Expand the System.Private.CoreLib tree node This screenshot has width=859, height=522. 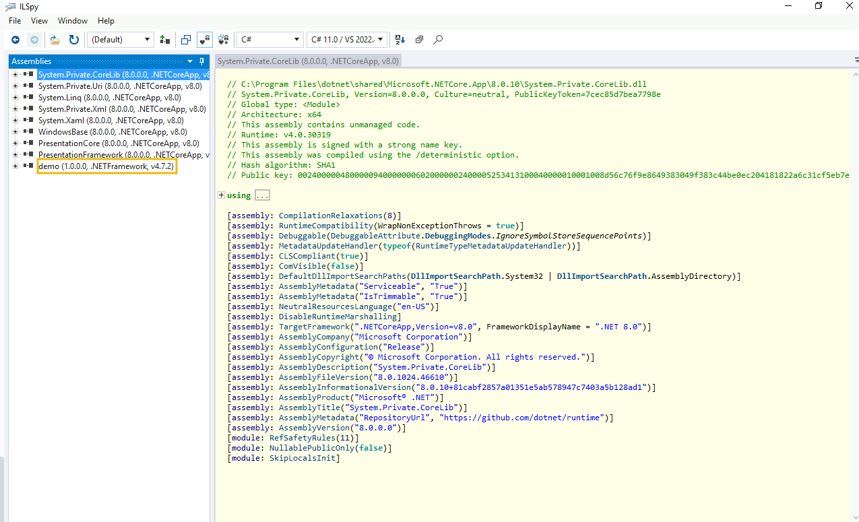pos(15,75)
